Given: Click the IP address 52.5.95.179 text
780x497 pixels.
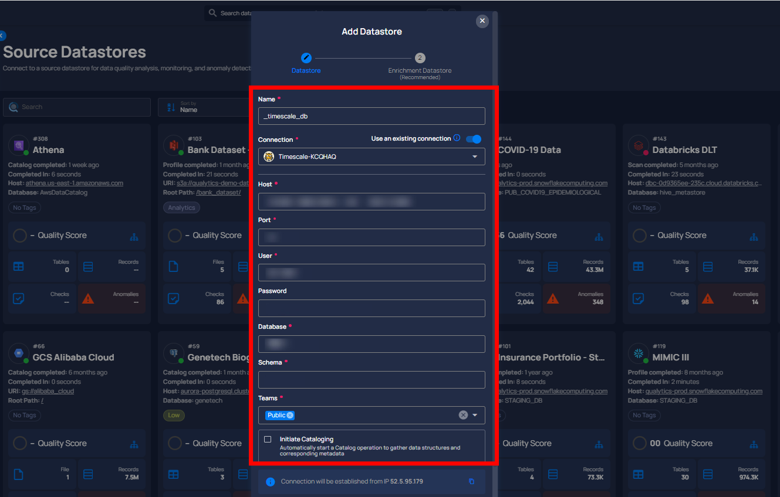Looking at the screenshot, I should [x=407, y=481].
